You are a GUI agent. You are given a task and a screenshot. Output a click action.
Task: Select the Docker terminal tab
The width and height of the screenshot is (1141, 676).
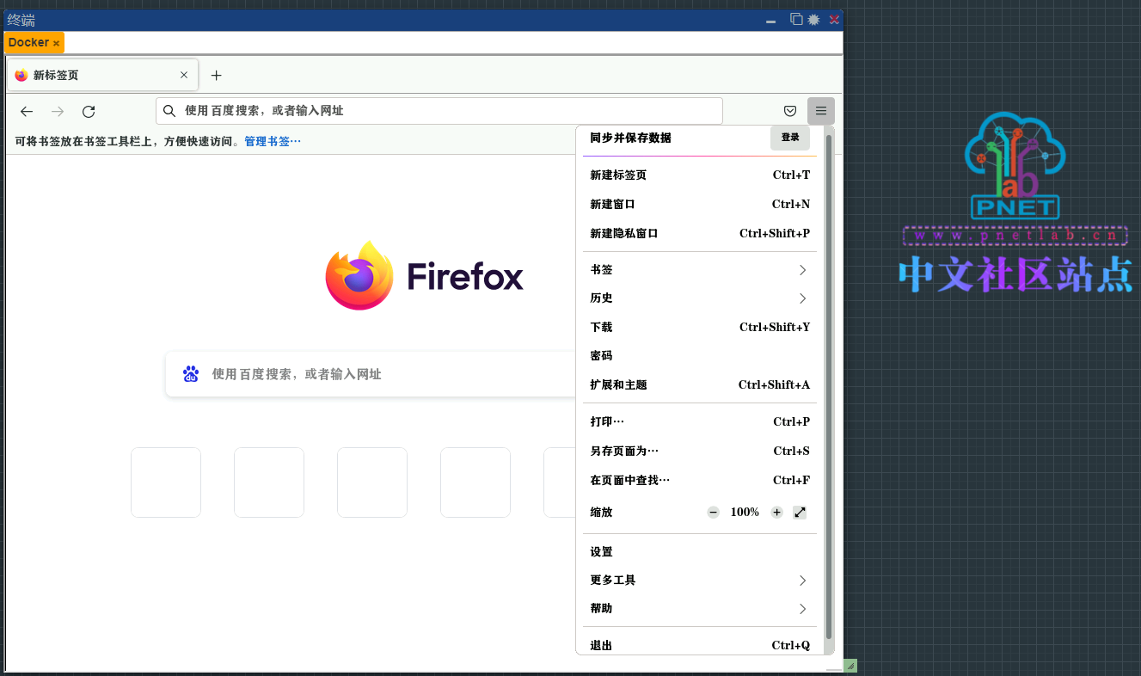[x=34, y=43]
